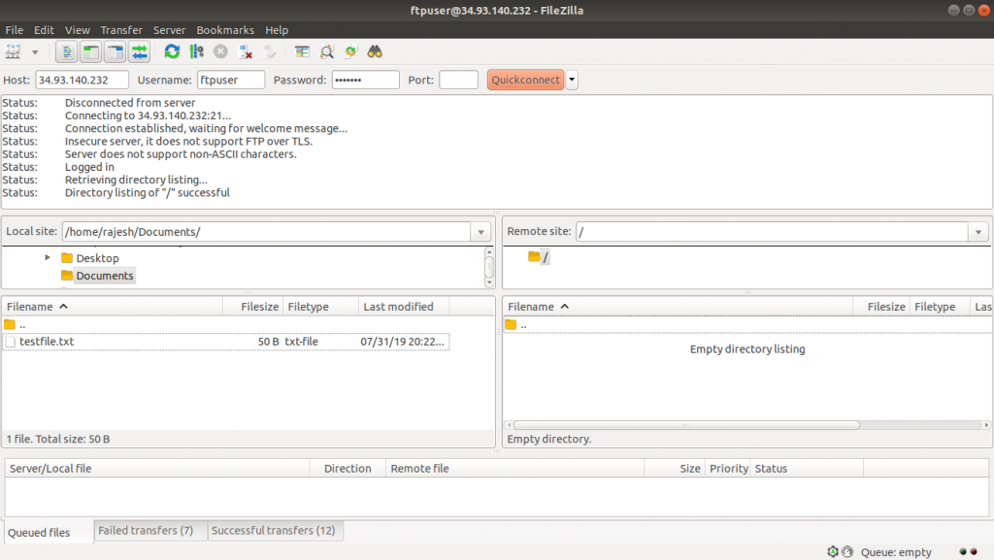The width and height of the screenshot is (994, 560).
Task: Click the Host input field
Action: coord(82,80)
